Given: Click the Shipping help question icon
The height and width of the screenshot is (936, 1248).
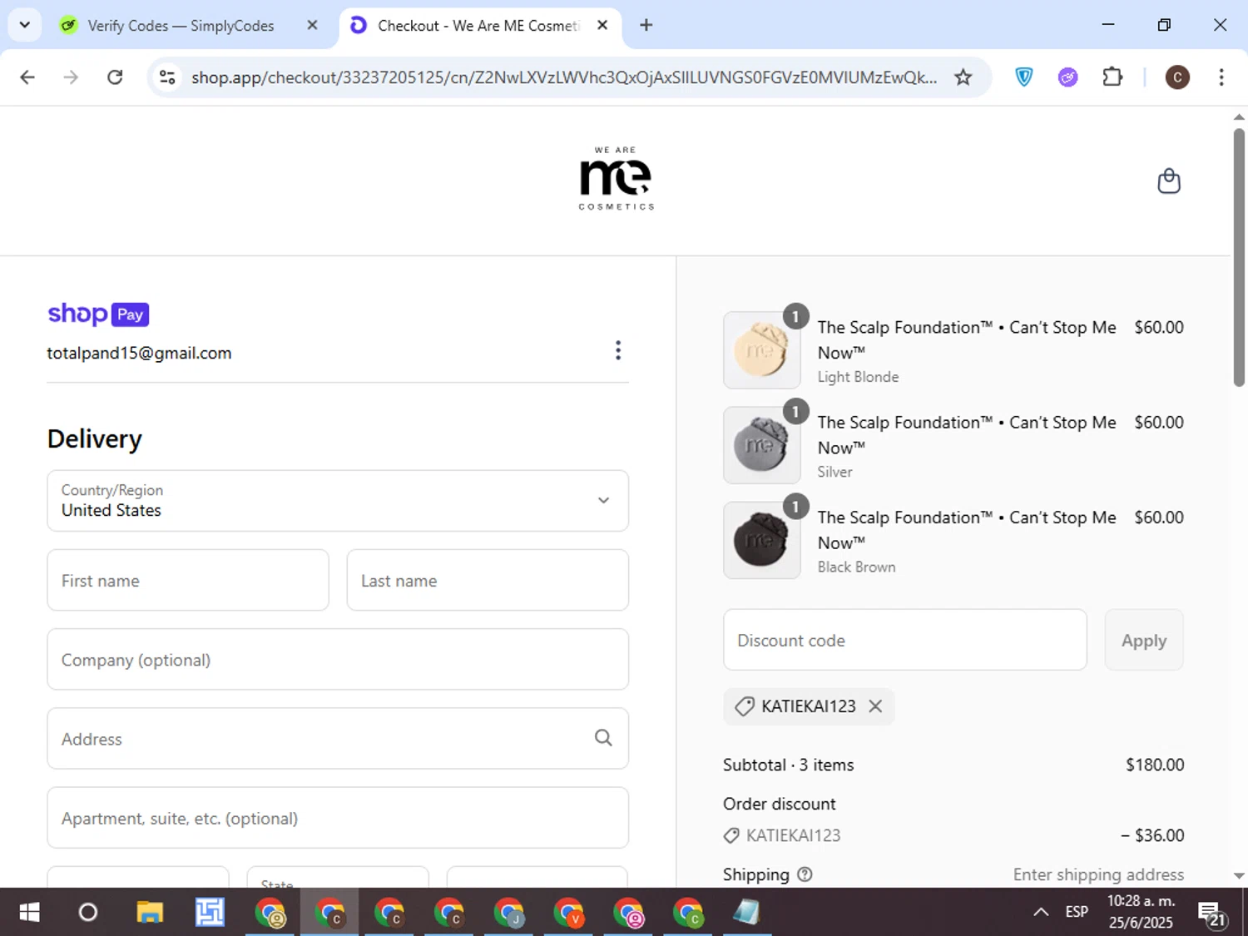Looking at the screenshot, I should [x=805, y=874].
